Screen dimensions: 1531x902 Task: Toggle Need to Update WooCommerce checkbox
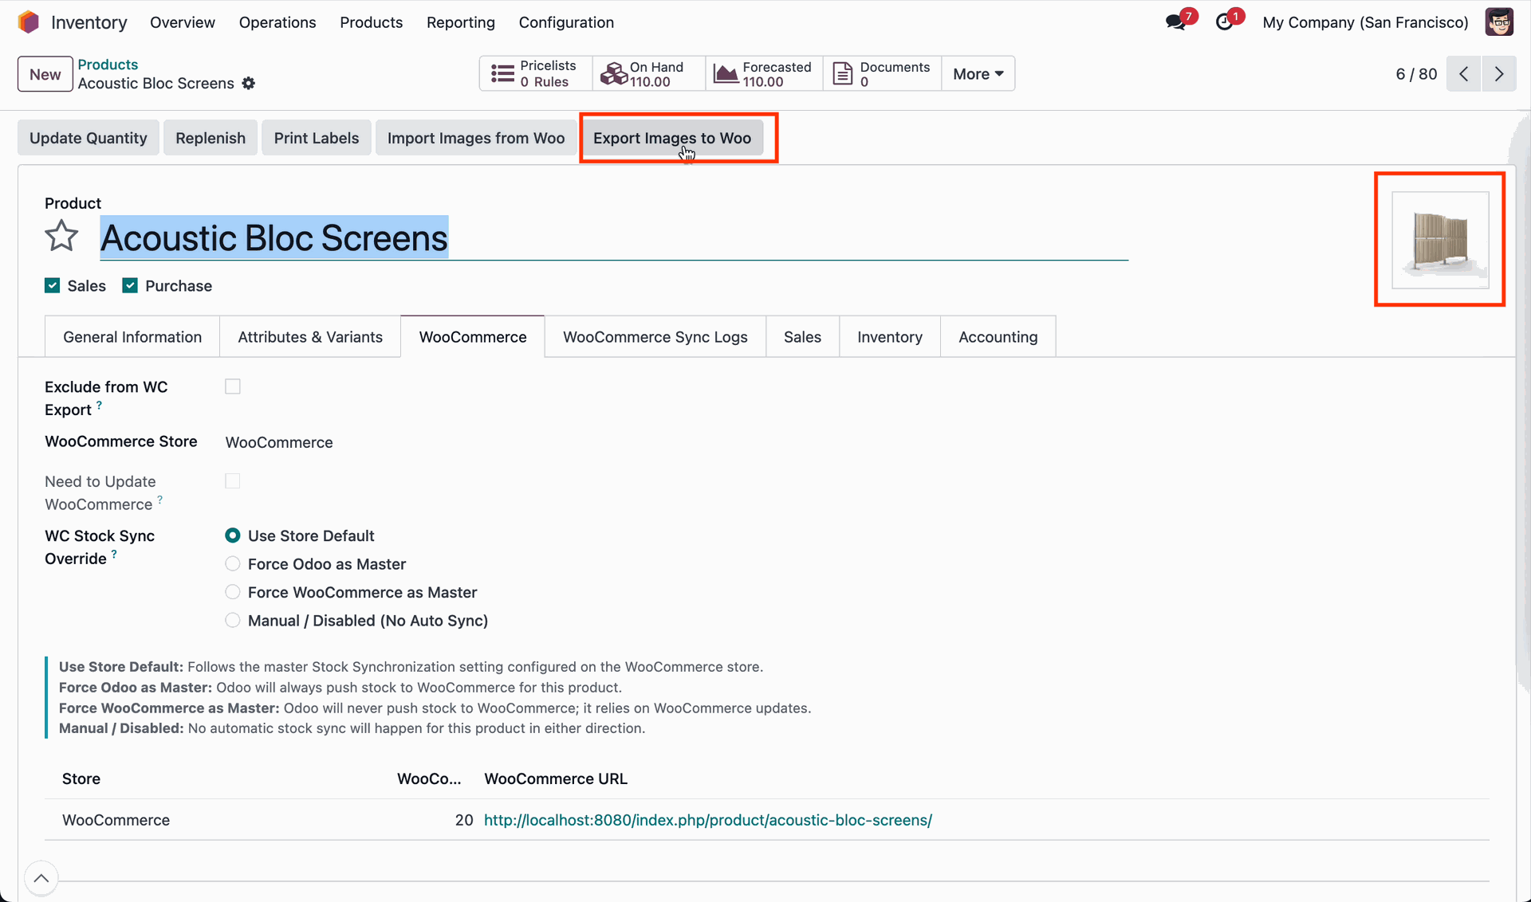(233, 481)
